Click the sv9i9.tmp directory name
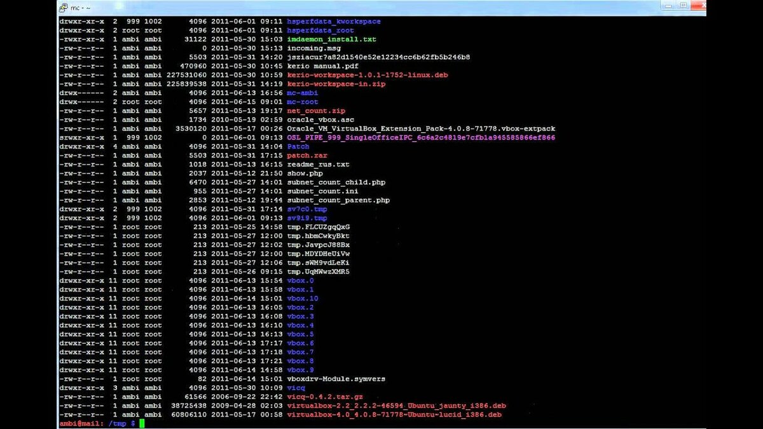This screenshot has height=429, width=763. click(x=307, y=218)
